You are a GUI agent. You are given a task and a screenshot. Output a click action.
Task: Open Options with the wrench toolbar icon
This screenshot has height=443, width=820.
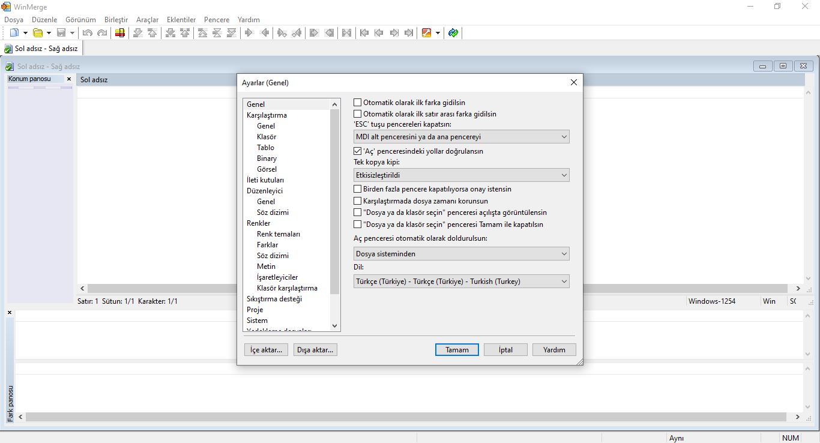[427, 33]
